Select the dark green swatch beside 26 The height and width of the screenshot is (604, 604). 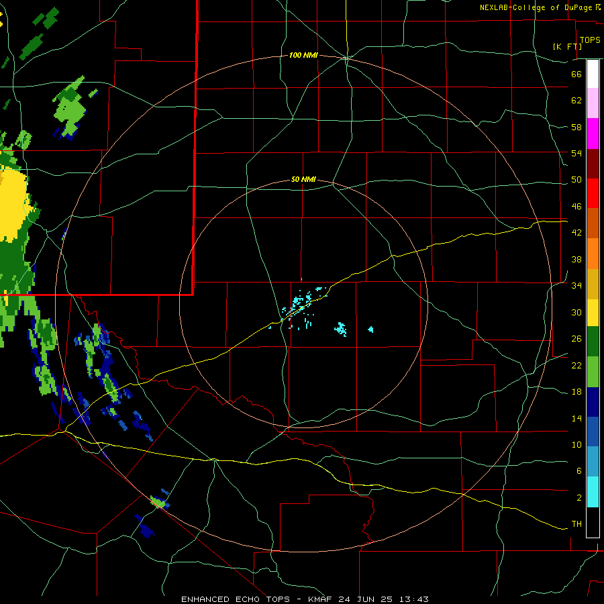[593, 342]
